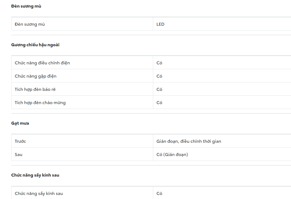Image resolution: width=291 pixels, height=199 pixels.
Task: Click "Có" value for Tích hợp đèn chào mừng
Action: [x=159, y=103]
